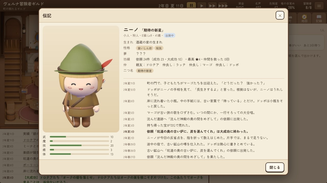Viewport: 327px width, 183px height.
Task: Click the 体 stat bar
Action: 79,154
